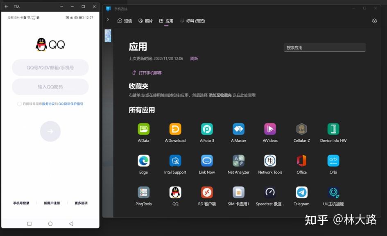Expand the Phone Link side panel chevron
Viewport: 387px width, 236px height.
pos(108,20)
